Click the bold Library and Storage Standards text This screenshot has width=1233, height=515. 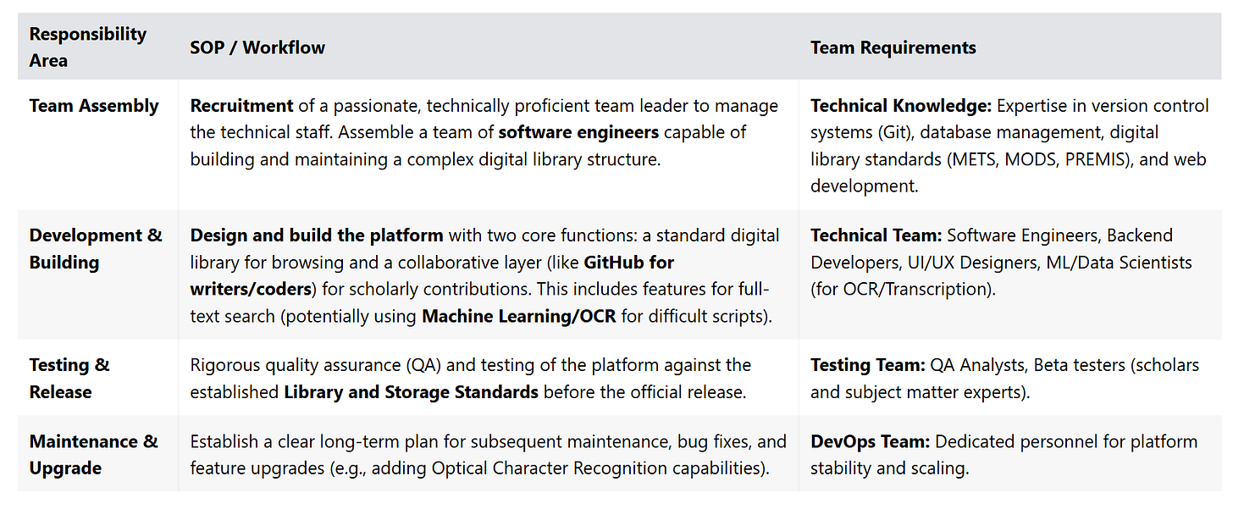(411, 391)
